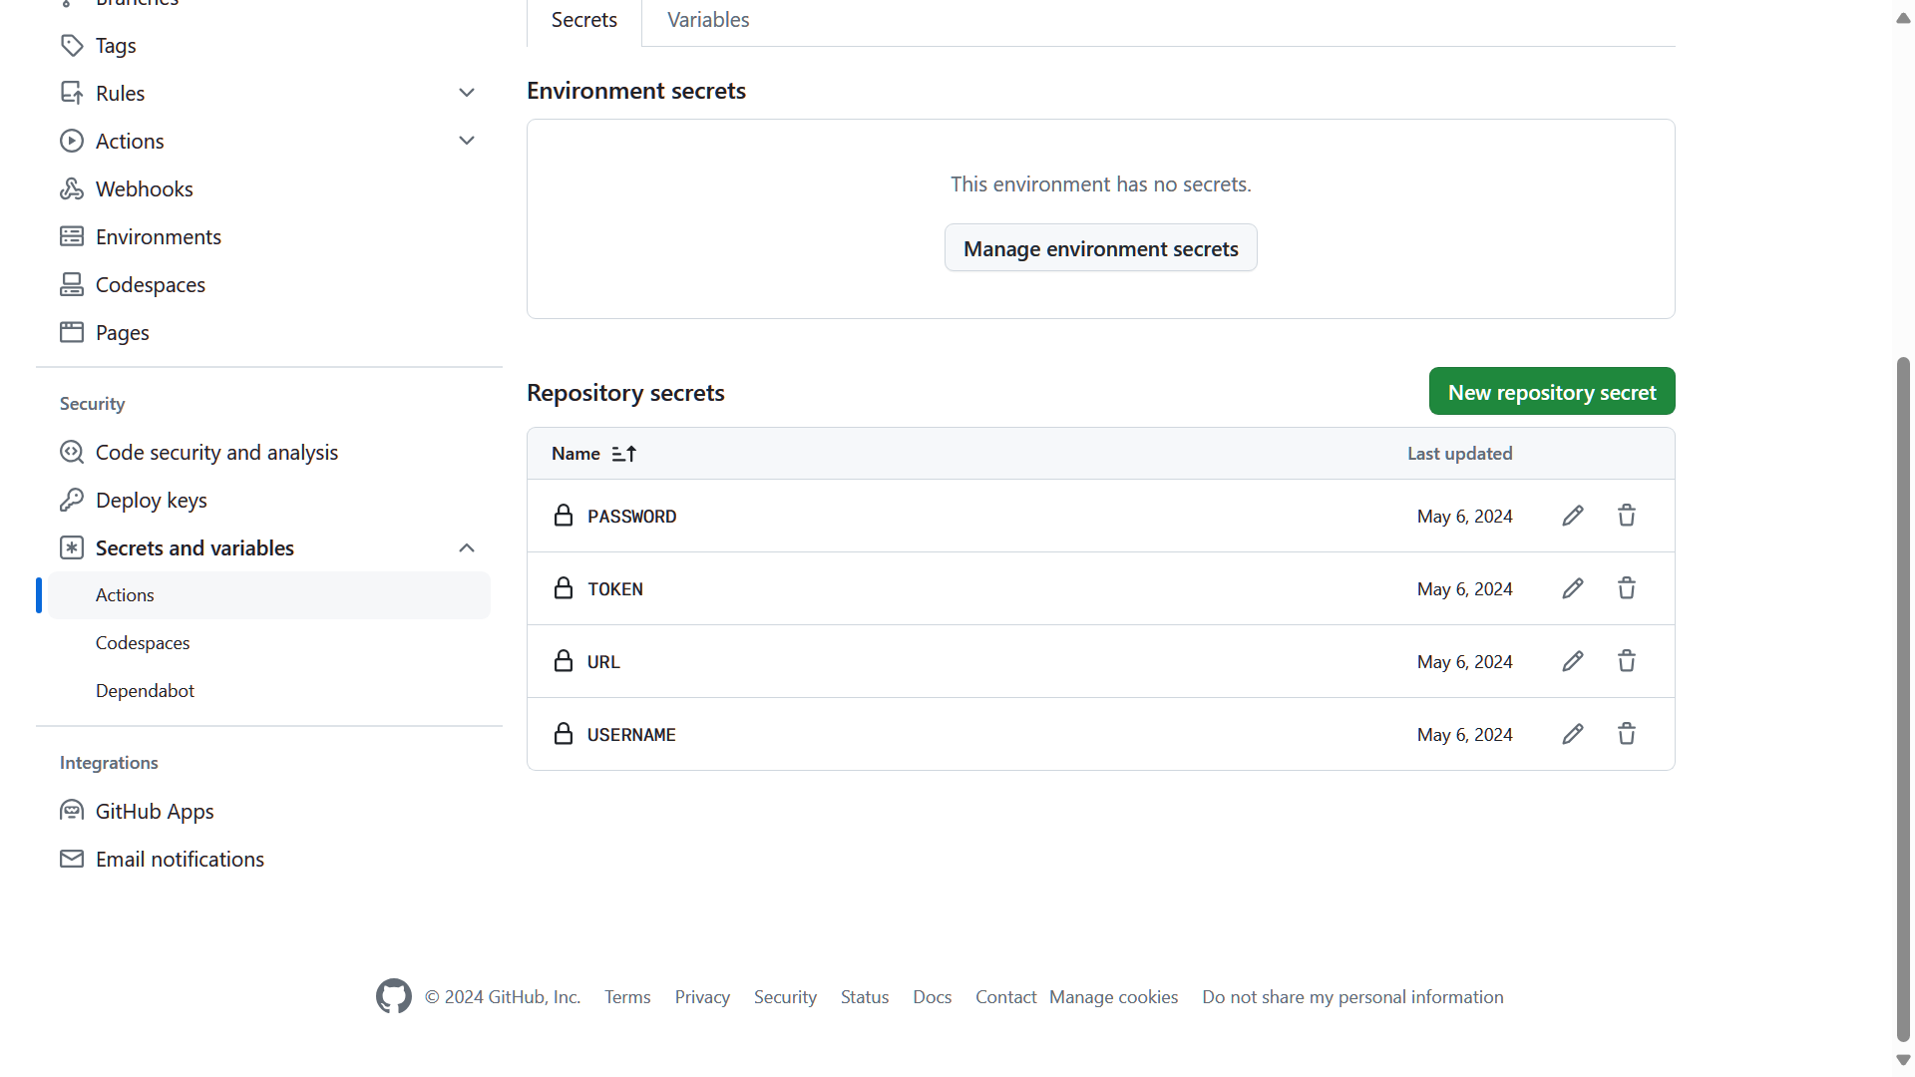
Task: Switch to the Variables tab
Action: [708, 20]
